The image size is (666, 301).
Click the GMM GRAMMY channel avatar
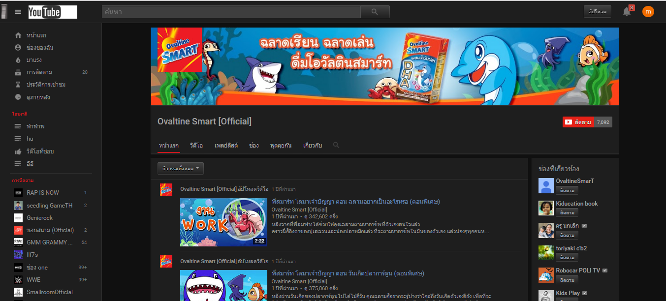18,242
